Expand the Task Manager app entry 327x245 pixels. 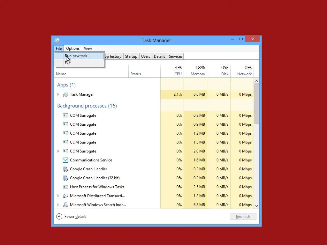(58, 94)
